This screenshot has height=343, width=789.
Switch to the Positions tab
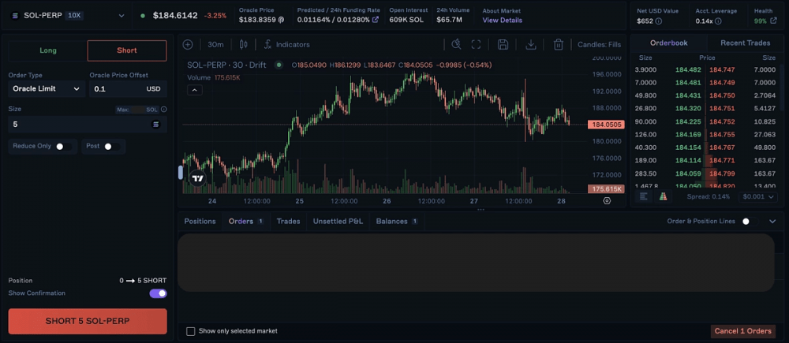click(200, 222)
